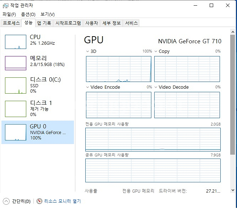Click the 사용률 label
Viewport: 237px width, 210px height.
tap(91, 191)
